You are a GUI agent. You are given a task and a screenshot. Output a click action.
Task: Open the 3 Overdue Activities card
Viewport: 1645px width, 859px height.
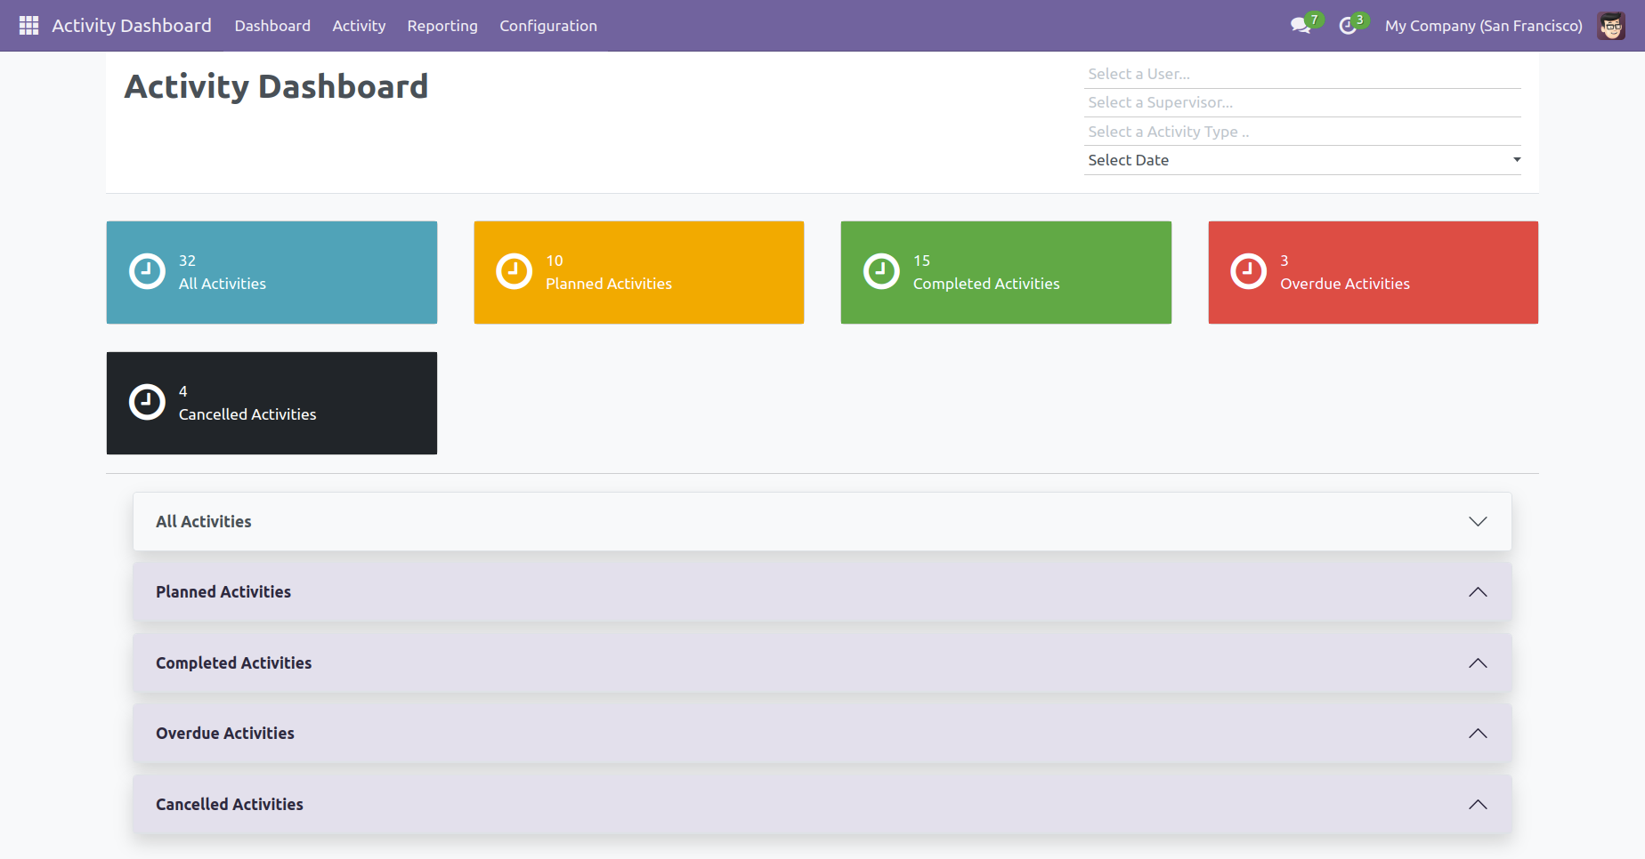point(1374,272)
